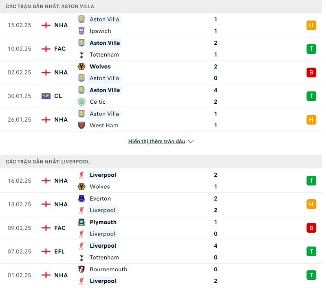Click the Celtic club crest

click(x=81, y=102)
